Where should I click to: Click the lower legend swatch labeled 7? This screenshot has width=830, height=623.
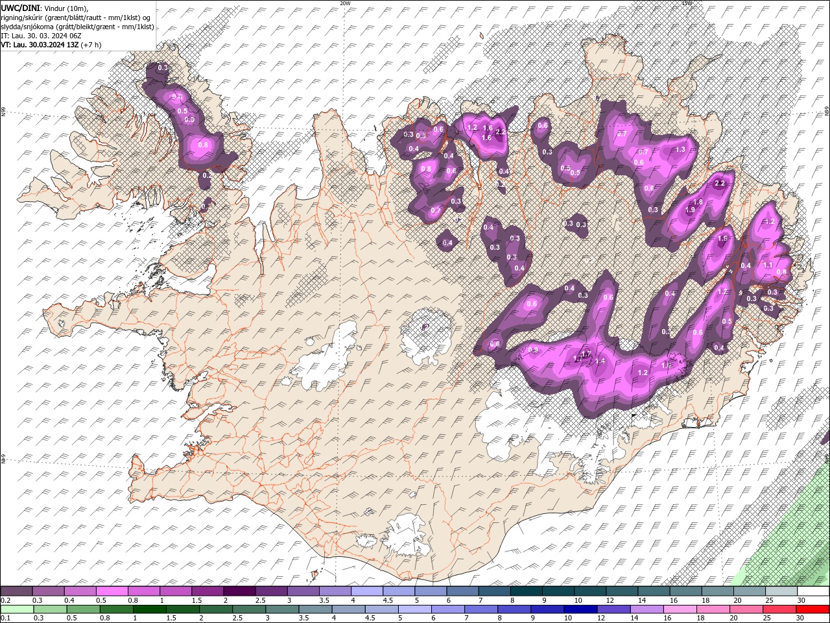click(x=480, y=609)
